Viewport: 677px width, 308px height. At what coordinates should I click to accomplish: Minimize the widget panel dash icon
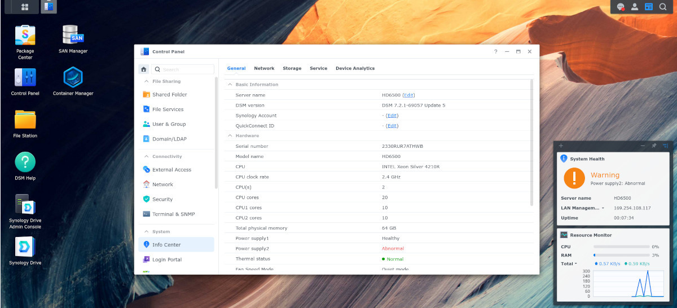coord(643,146)
